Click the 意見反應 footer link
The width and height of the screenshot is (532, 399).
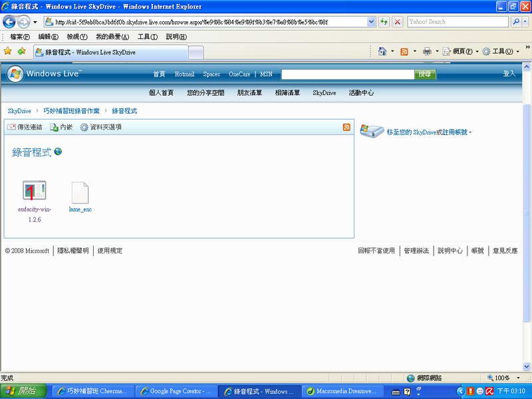pos(505,251)
